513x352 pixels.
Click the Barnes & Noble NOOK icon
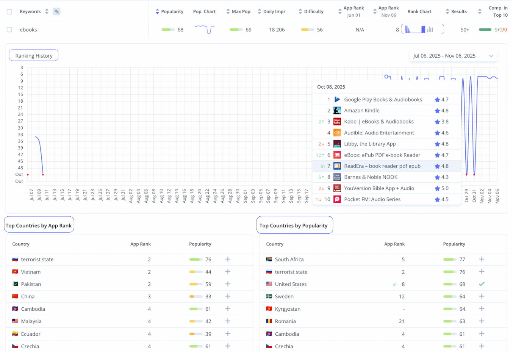337,177
